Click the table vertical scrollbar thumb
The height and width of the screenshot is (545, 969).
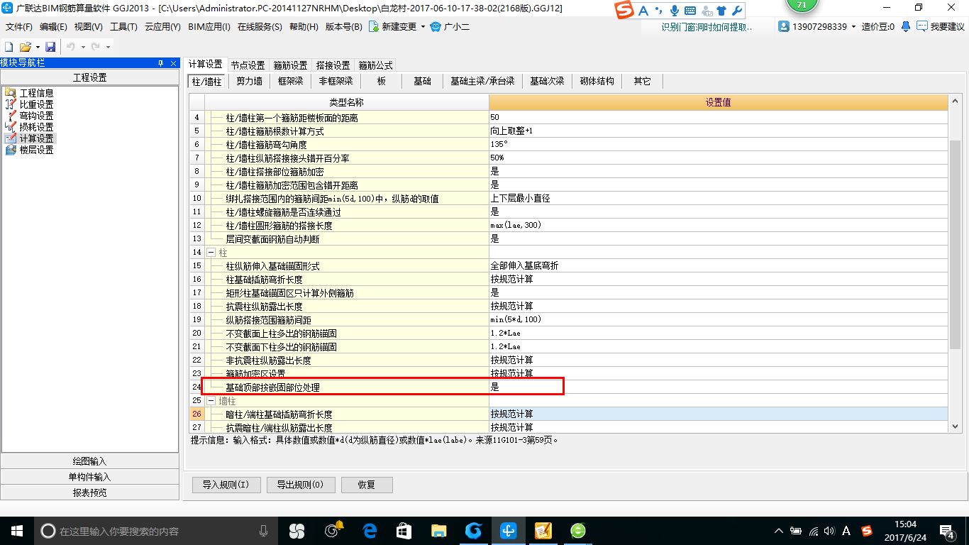point(955,244)
